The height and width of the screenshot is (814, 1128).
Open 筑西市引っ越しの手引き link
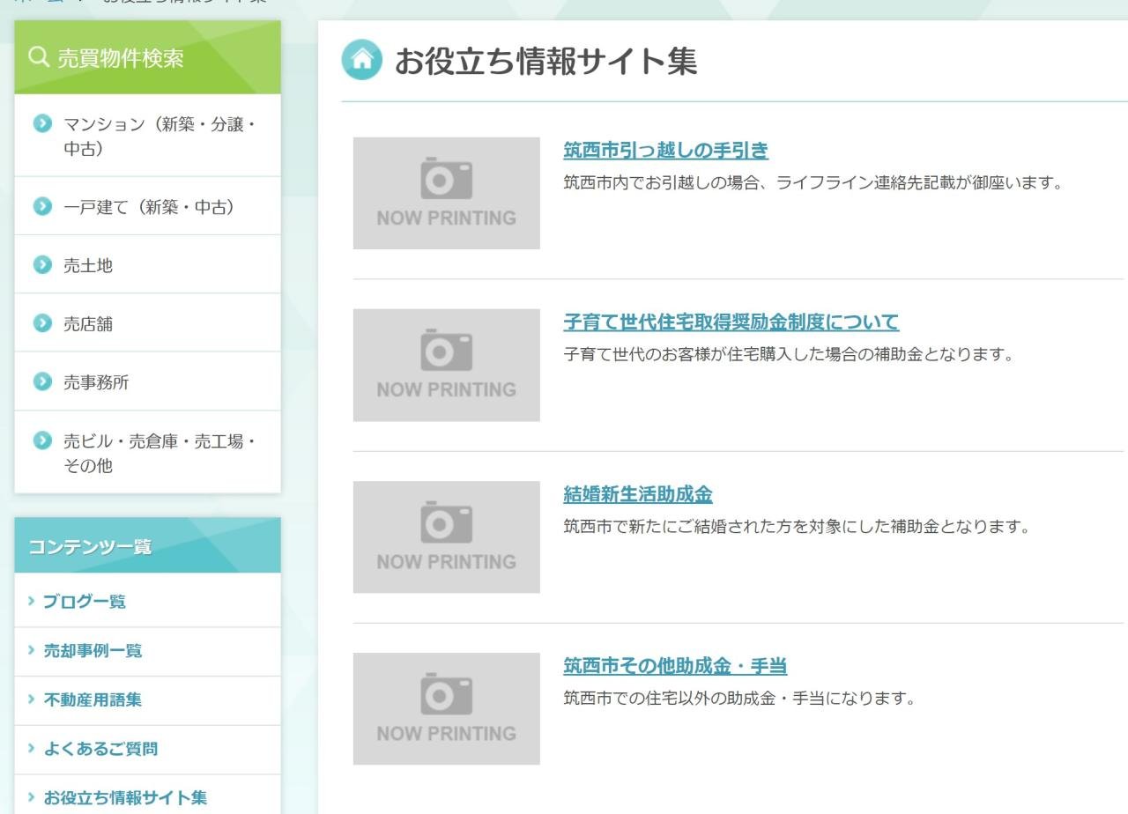click(666, 151)
